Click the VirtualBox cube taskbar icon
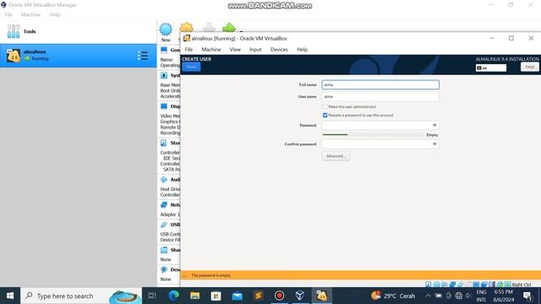The image size is (541, 304). 300,296
